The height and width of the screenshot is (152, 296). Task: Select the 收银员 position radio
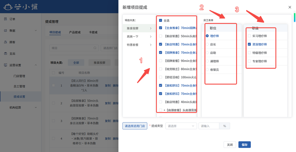(x=207, y=69)
